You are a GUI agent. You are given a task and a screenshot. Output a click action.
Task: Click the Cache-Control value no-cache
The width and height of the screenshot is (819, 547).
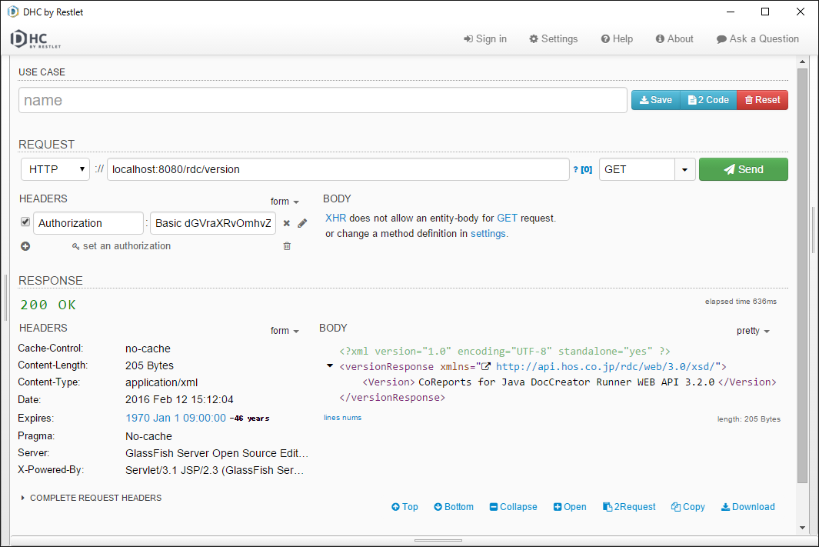[148, 349]
